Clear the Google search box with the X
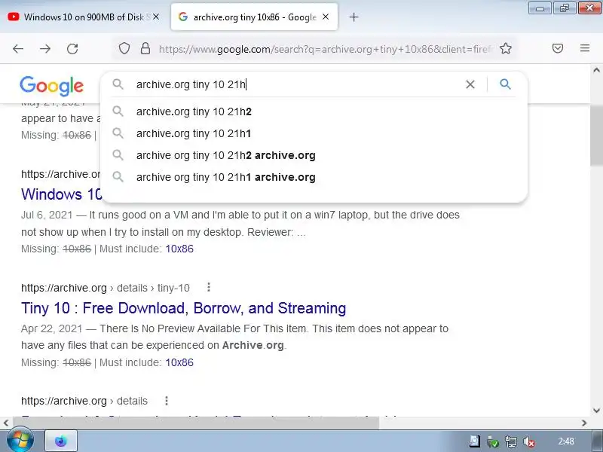Viewport: 603px width, 452px height. coord(470,84)
